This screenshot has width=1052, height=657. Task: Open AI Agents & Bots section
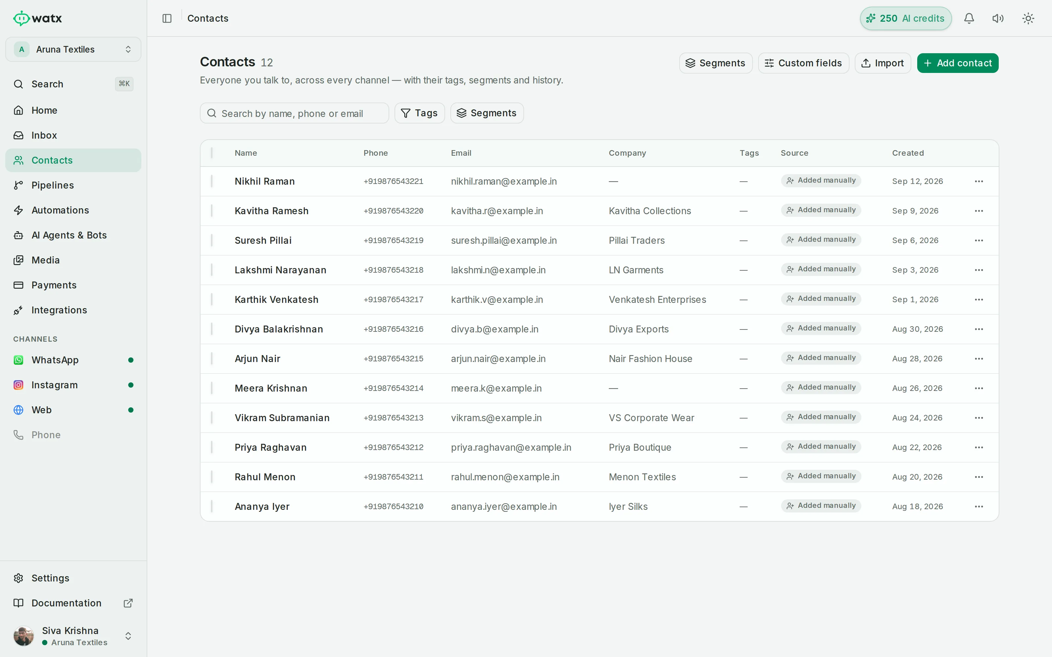click(x=73, y=235)
